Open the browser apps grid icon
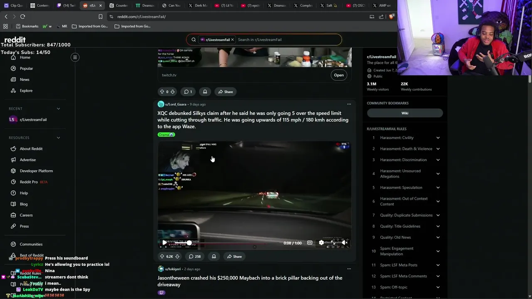The width and height of the screenshot is (532, 299). coord(5,26)
